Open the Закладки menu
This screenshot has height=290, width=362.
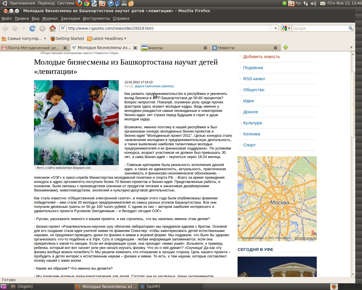click(x=70, y=18)
